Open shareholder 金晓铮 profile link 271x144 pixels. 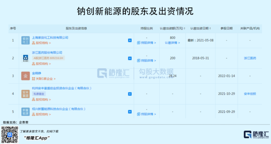tap(37, 73)
